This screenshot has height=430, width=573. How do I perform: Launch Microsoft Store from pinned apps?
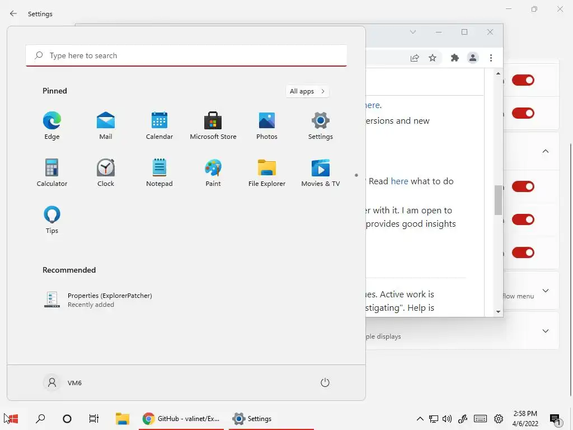point(213,126)
